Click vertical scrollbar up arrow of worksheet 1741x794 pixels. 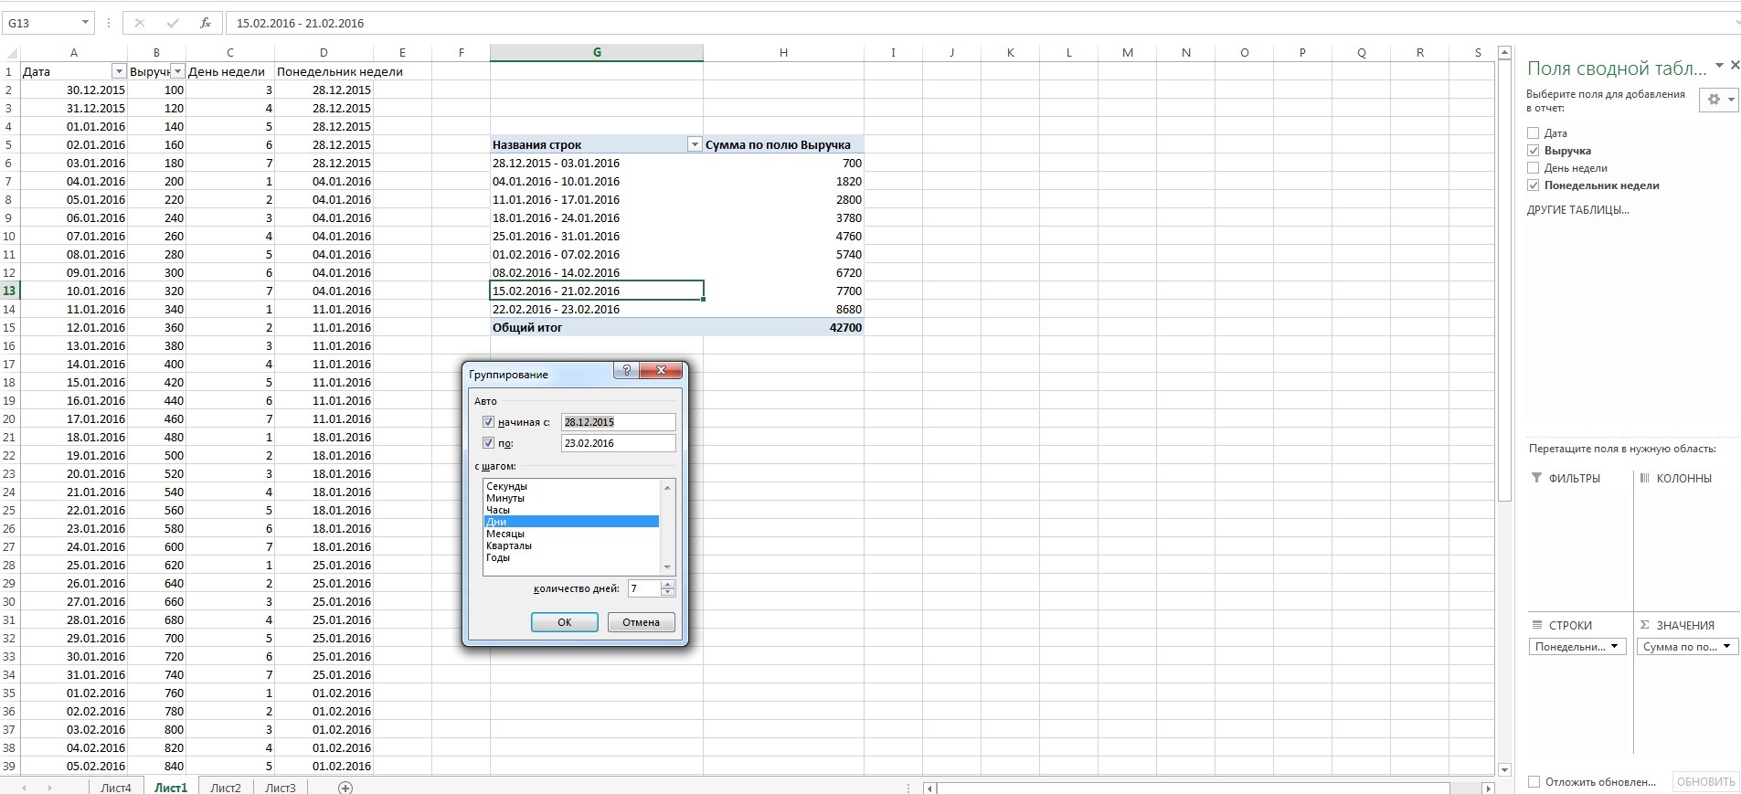click(1505, 53)
